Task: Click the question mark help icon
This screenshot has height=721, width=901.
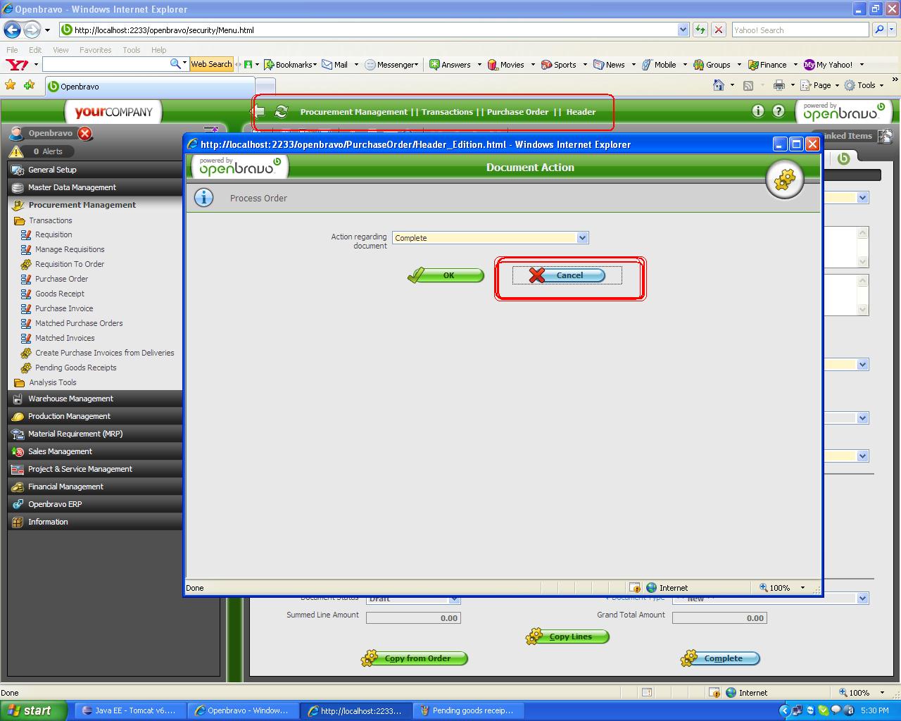Action: (778, 111)
